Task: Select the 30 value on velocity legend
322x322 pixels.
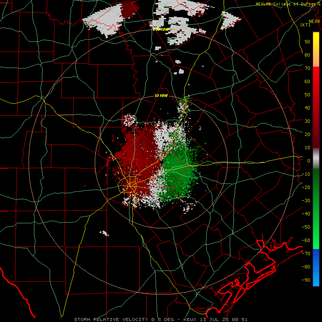Action: pos(307,121)
